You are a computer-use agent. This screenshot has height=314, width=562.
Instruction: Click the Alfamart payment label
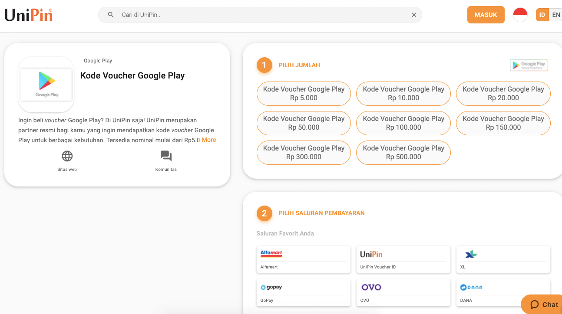269,267
